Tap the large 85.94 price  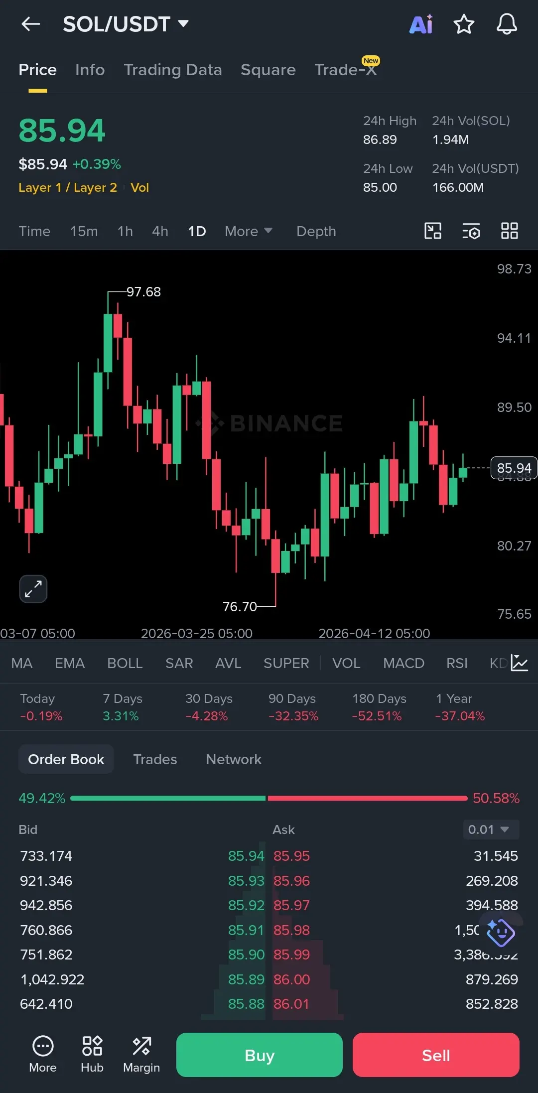[62, 131]
